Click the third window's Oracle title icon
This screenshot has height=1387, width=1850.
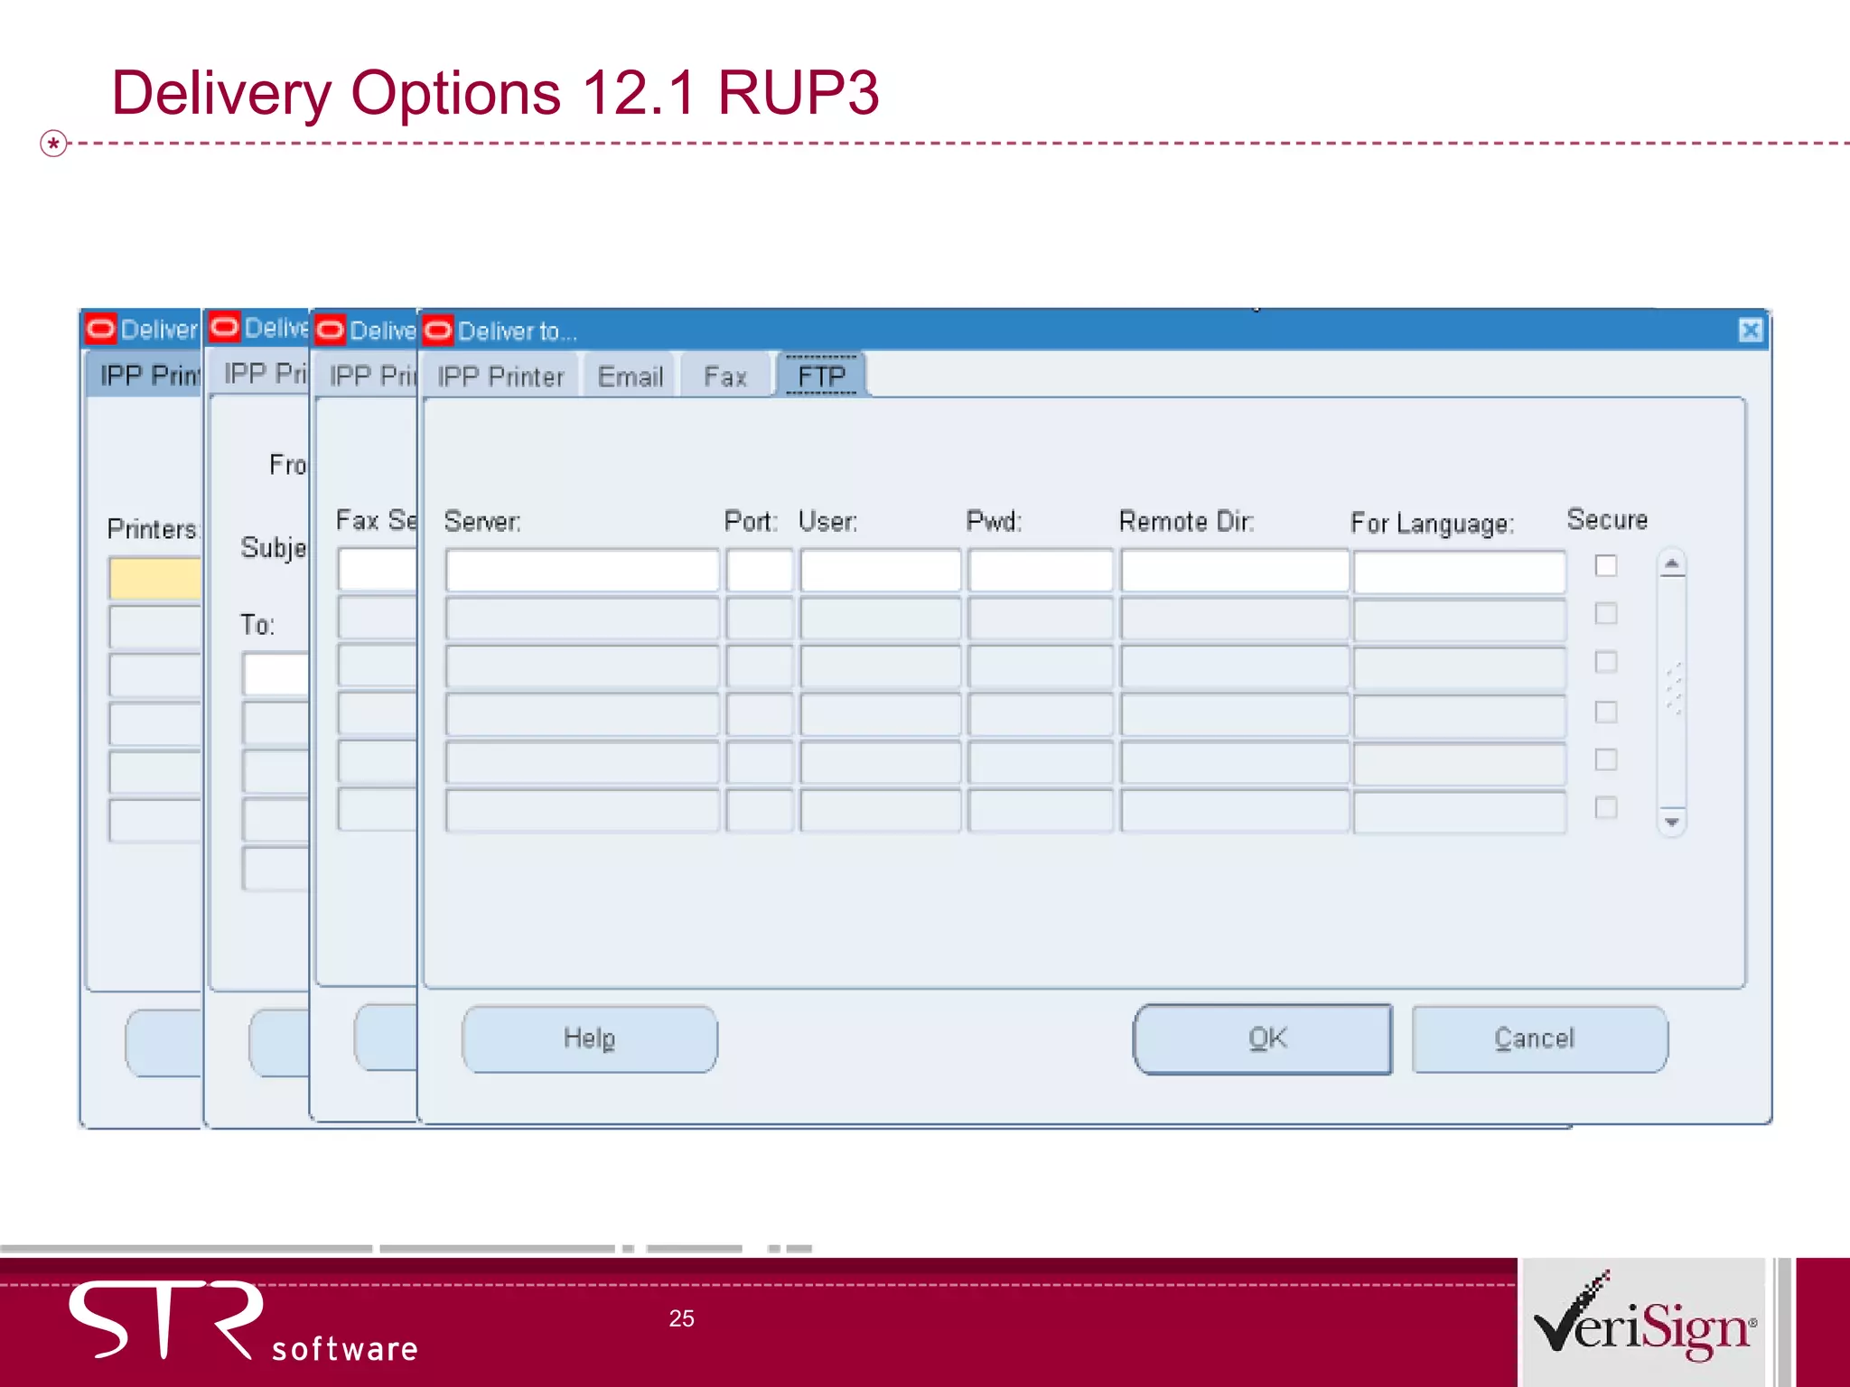click(331, 330)
